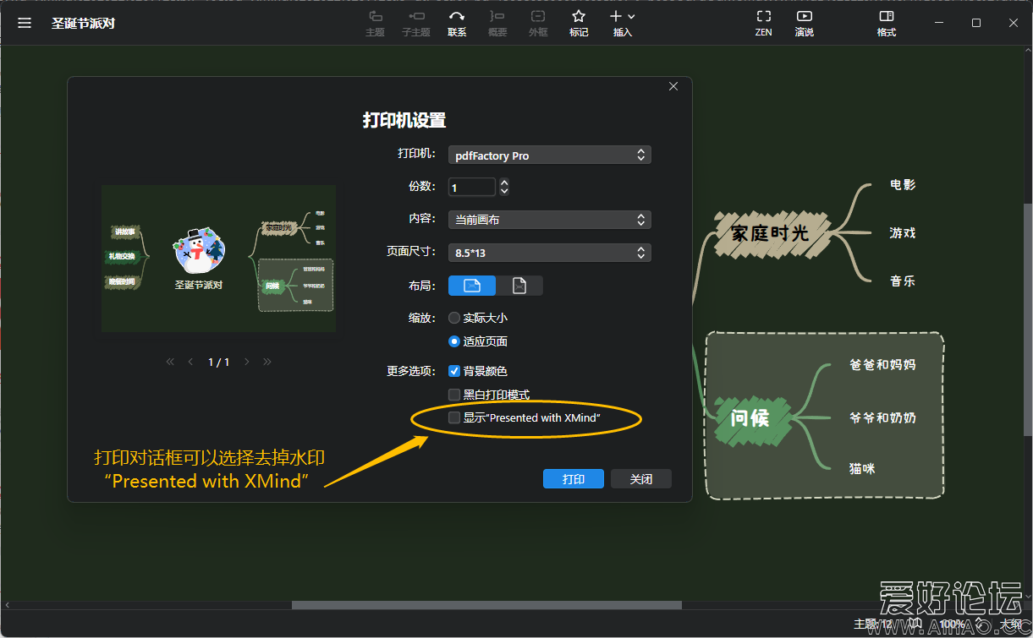
Task: Go to first preview page
Action: coord(170,362)
